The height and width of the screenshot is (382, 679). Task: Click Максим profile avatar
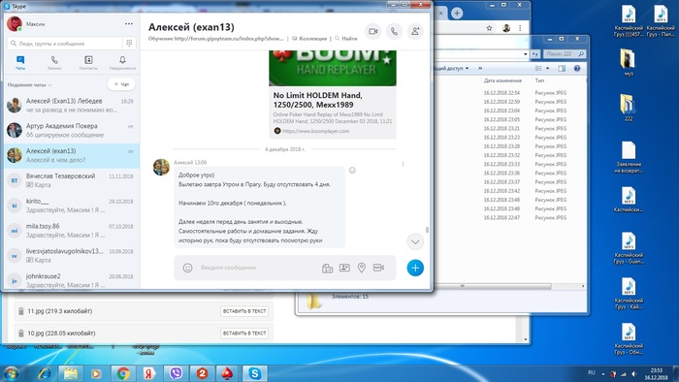click(x=15, y=24)
